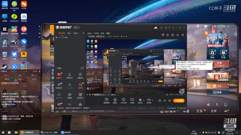The image size is (241, 135).
Task: Expand toolbox more-options round icon
Action: pos(82,68)
